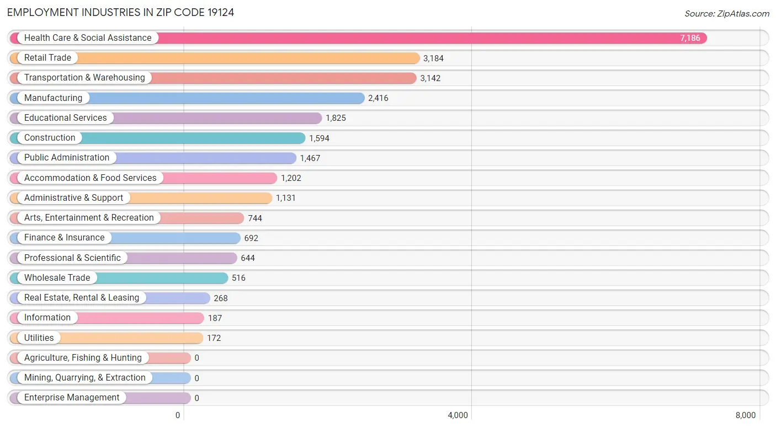Select Arts, Entertainment & Recreation label
This screenshot has height=428, width=776.
coord(89,218)
